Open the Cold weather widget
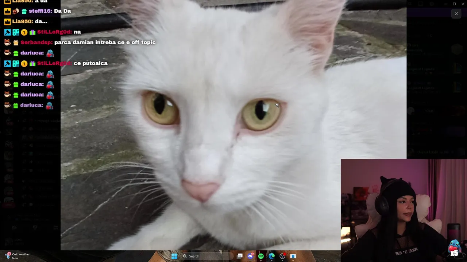Screen dimensions: 467x262 pyautogui.click(x=18, y=256)
